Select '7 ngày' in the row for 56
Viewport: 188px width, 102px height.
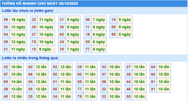(x=99, y=20)
